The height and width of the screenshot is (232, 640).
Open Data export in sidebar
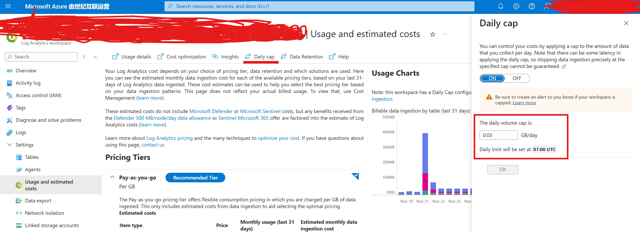point(38,201)
